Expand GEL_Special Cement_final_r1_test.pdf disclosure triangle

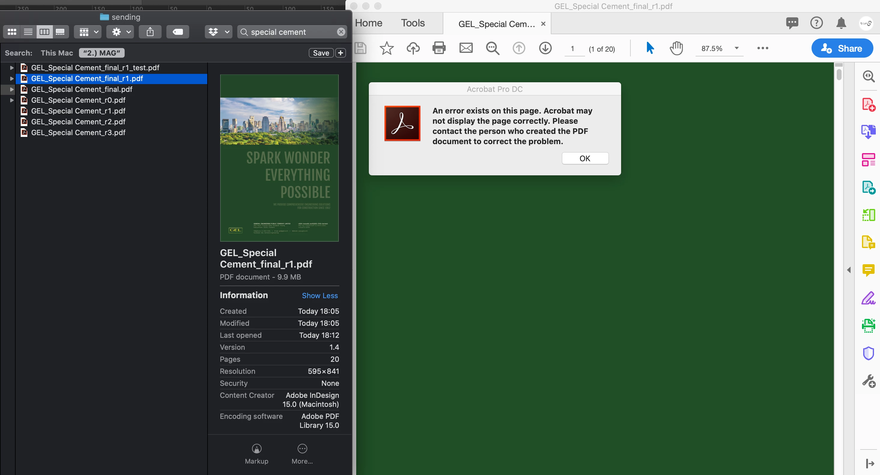tap(12, 68)
